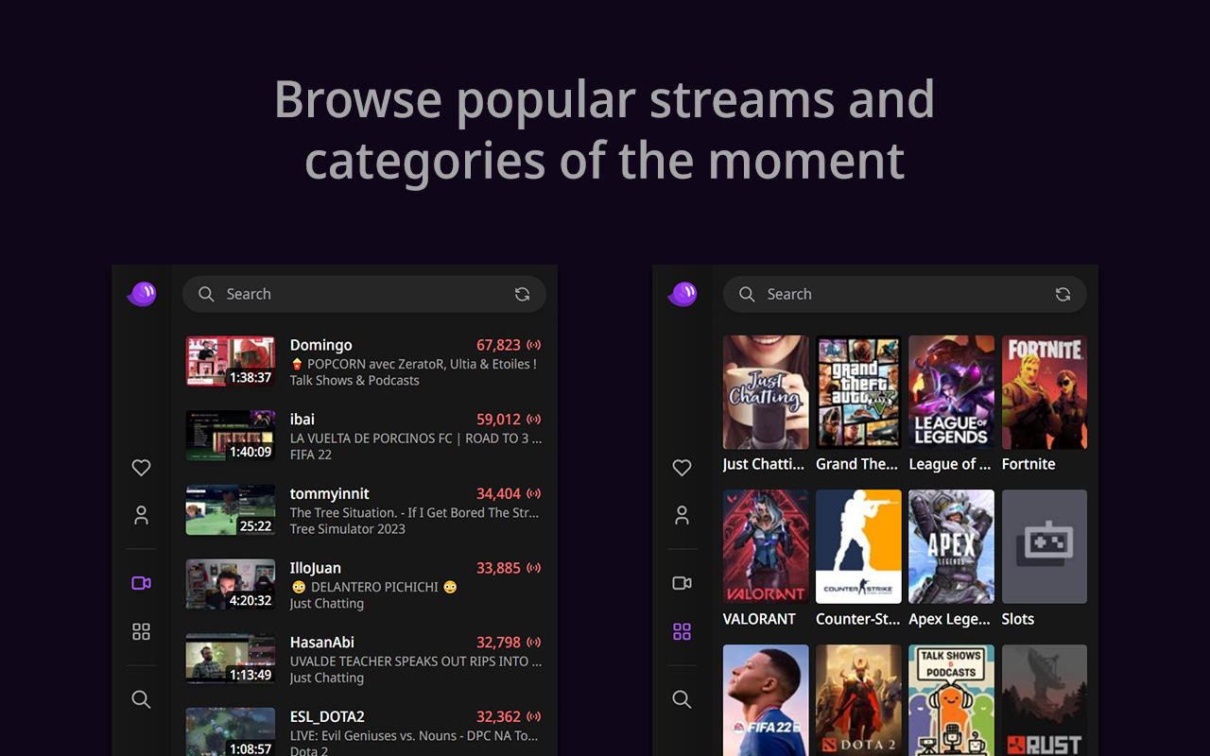
Task: Click 'LA VUELTA DE PORCINOS FC' title
Action: 416,438
